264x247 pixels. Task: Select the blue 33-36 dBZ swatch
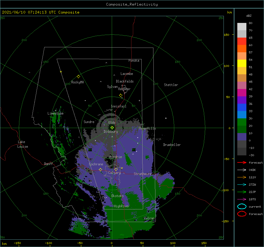pyautogui.click(x=242, y=107)
